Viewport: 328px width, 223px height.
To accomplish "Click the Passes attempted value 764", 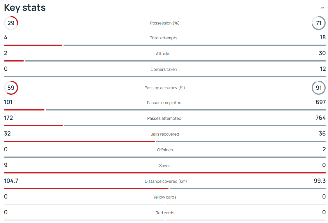I will pyautogui.click(x=321, y=118).
